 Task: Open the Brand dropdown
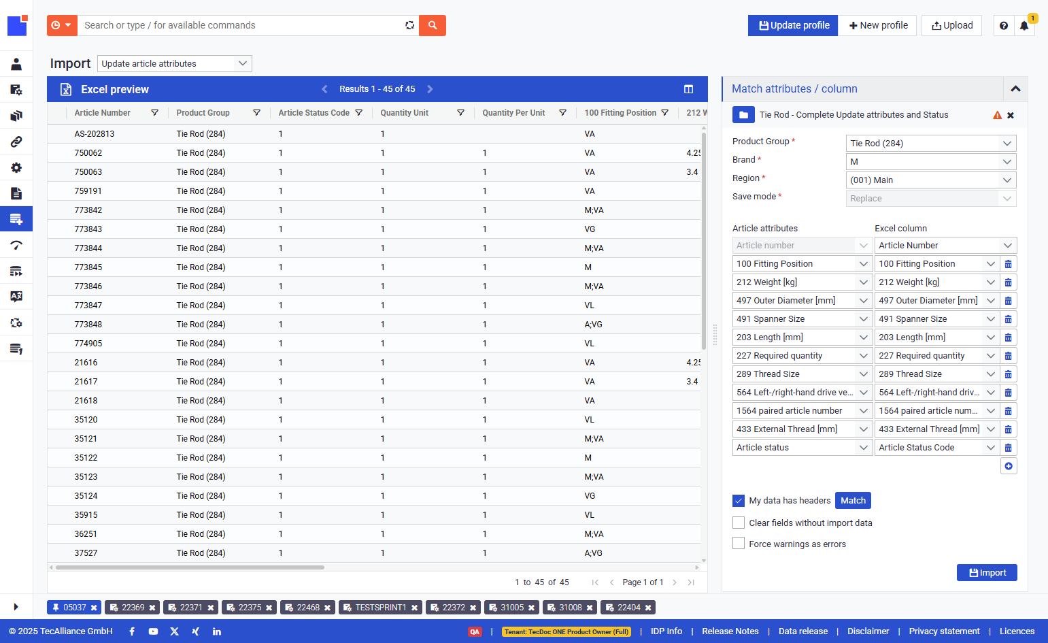[931, 161]
